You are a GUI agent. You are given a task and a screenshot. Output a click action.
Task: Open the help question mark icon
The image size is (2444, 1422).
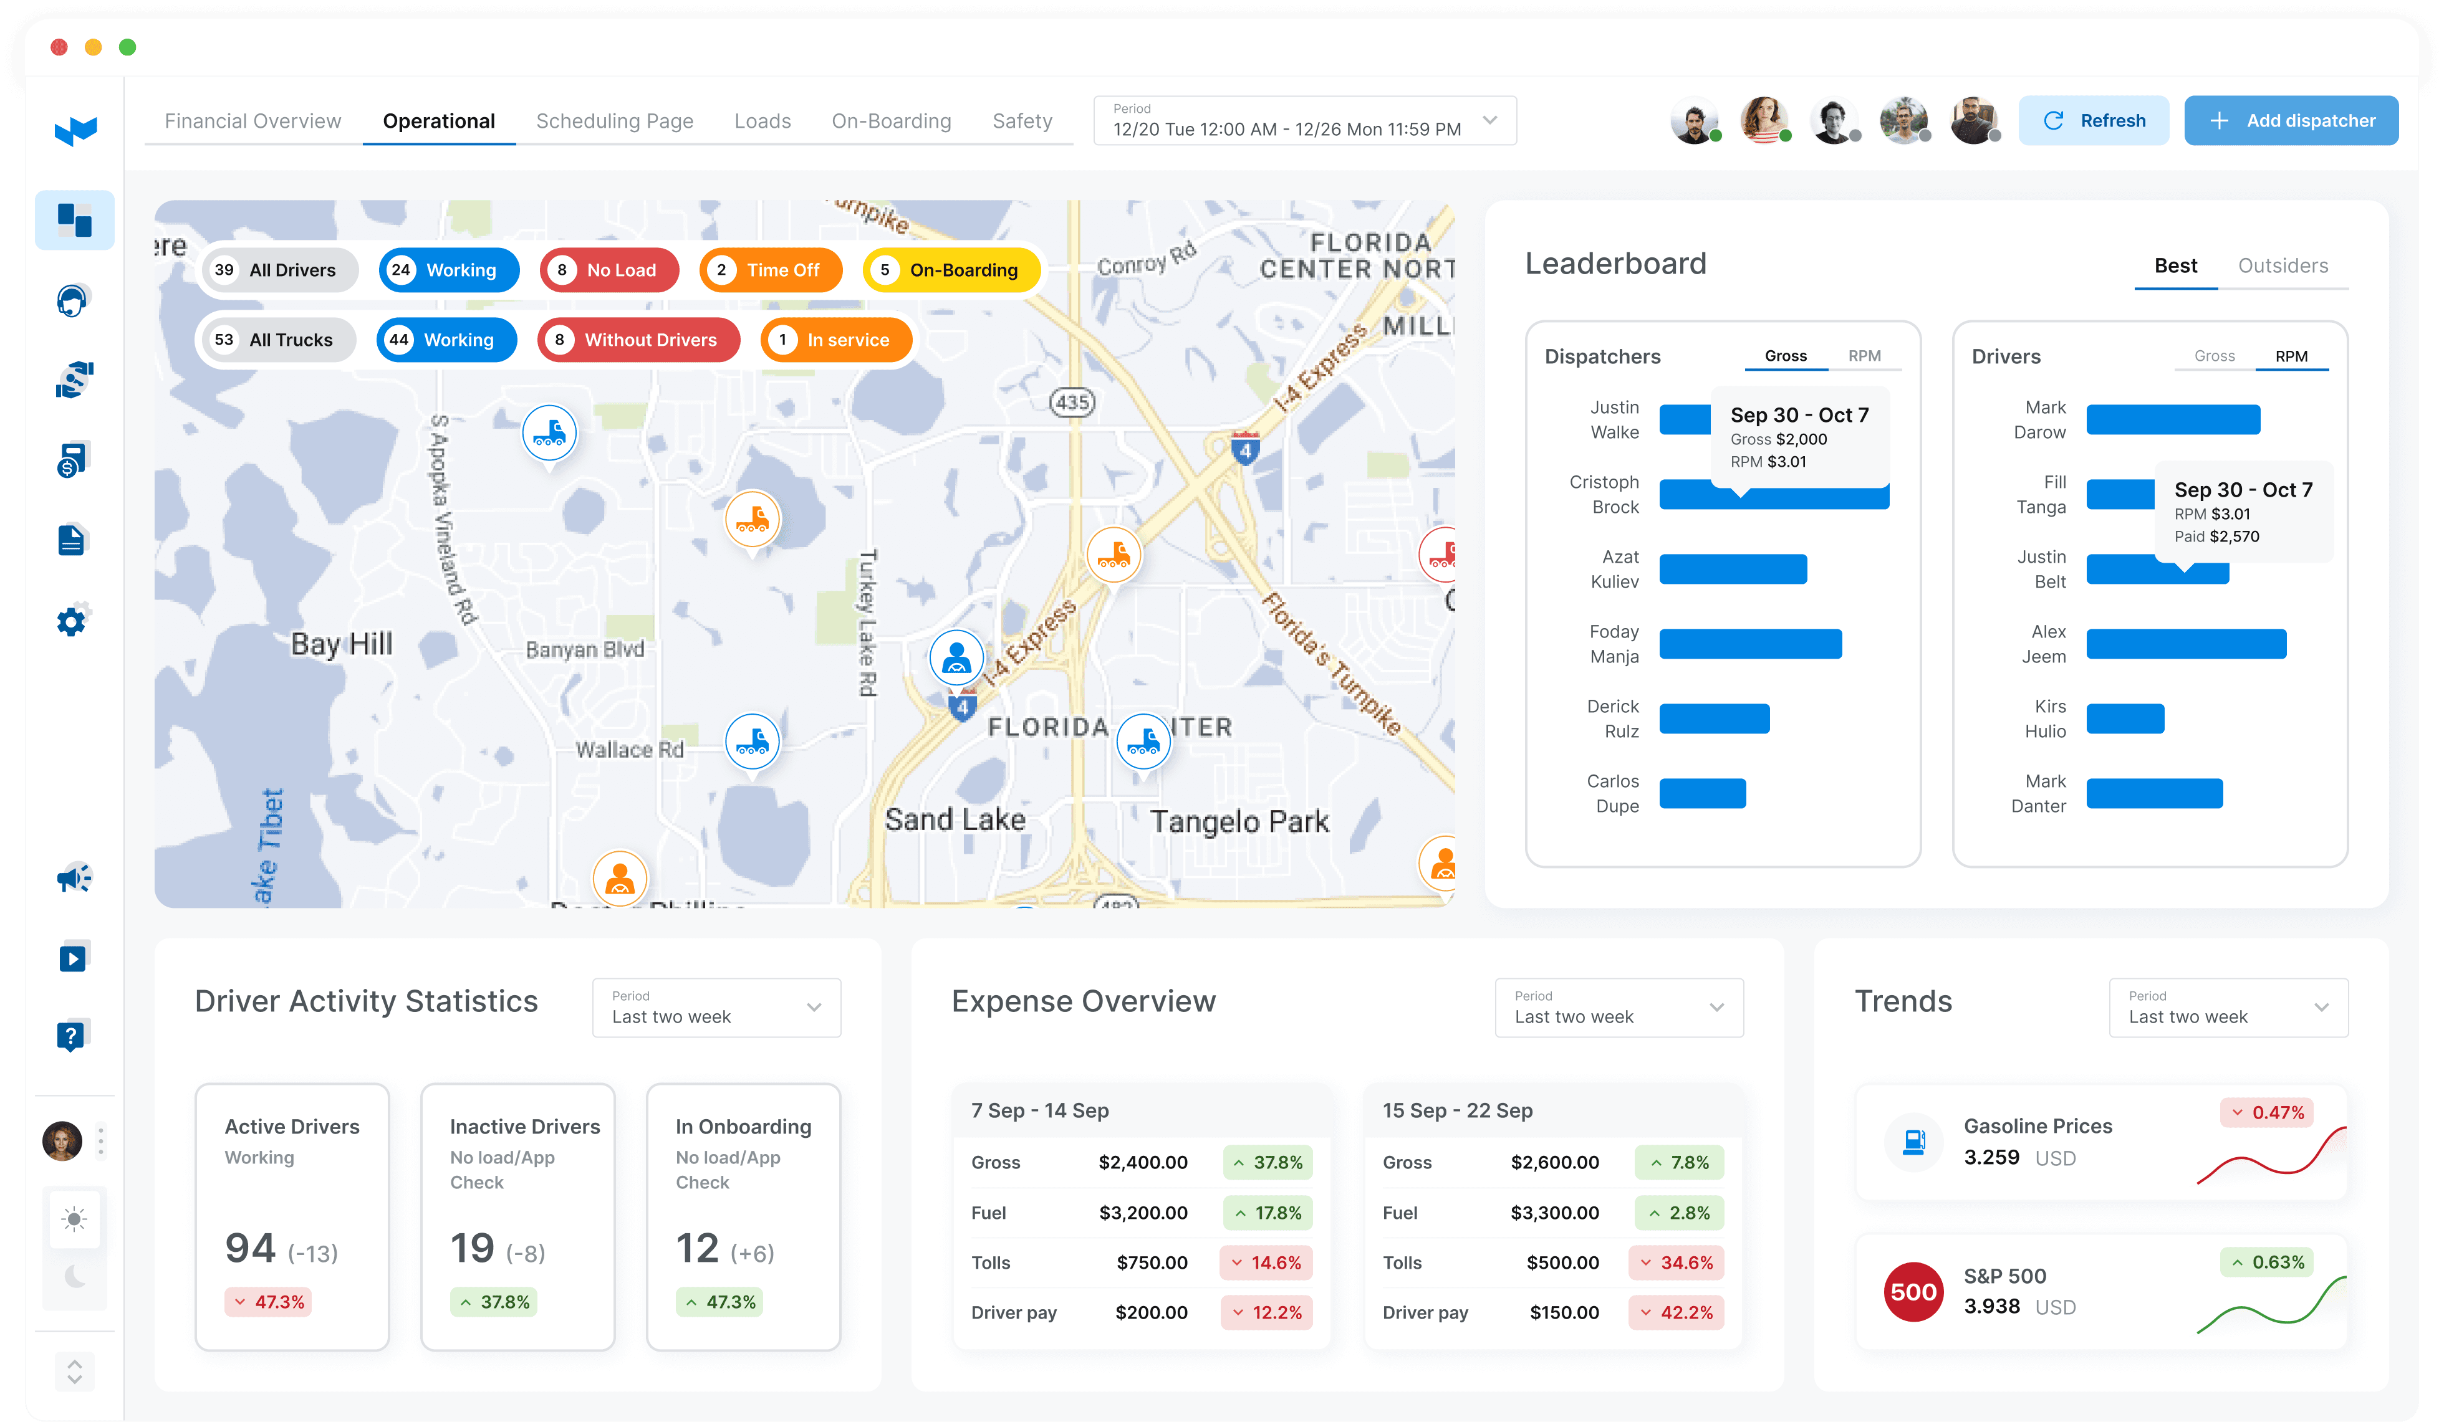[x=73, y=1035]
